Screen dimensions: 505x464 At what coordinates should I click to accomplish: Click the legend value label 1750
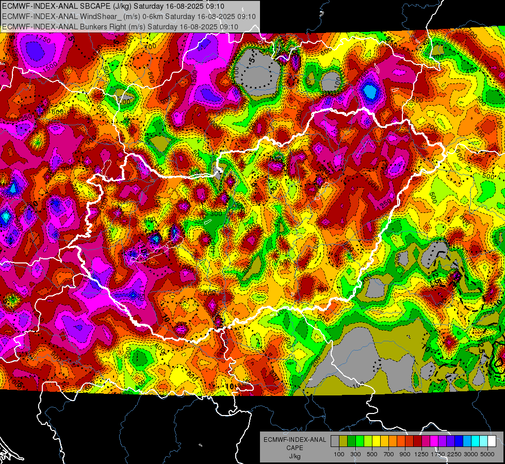tap(438, 454)
